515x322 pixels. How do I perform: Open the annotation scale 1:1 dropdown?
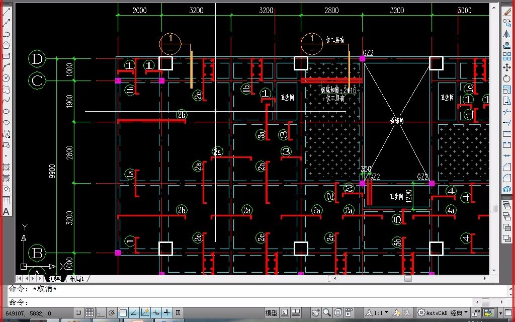click(x=377, y=312)
